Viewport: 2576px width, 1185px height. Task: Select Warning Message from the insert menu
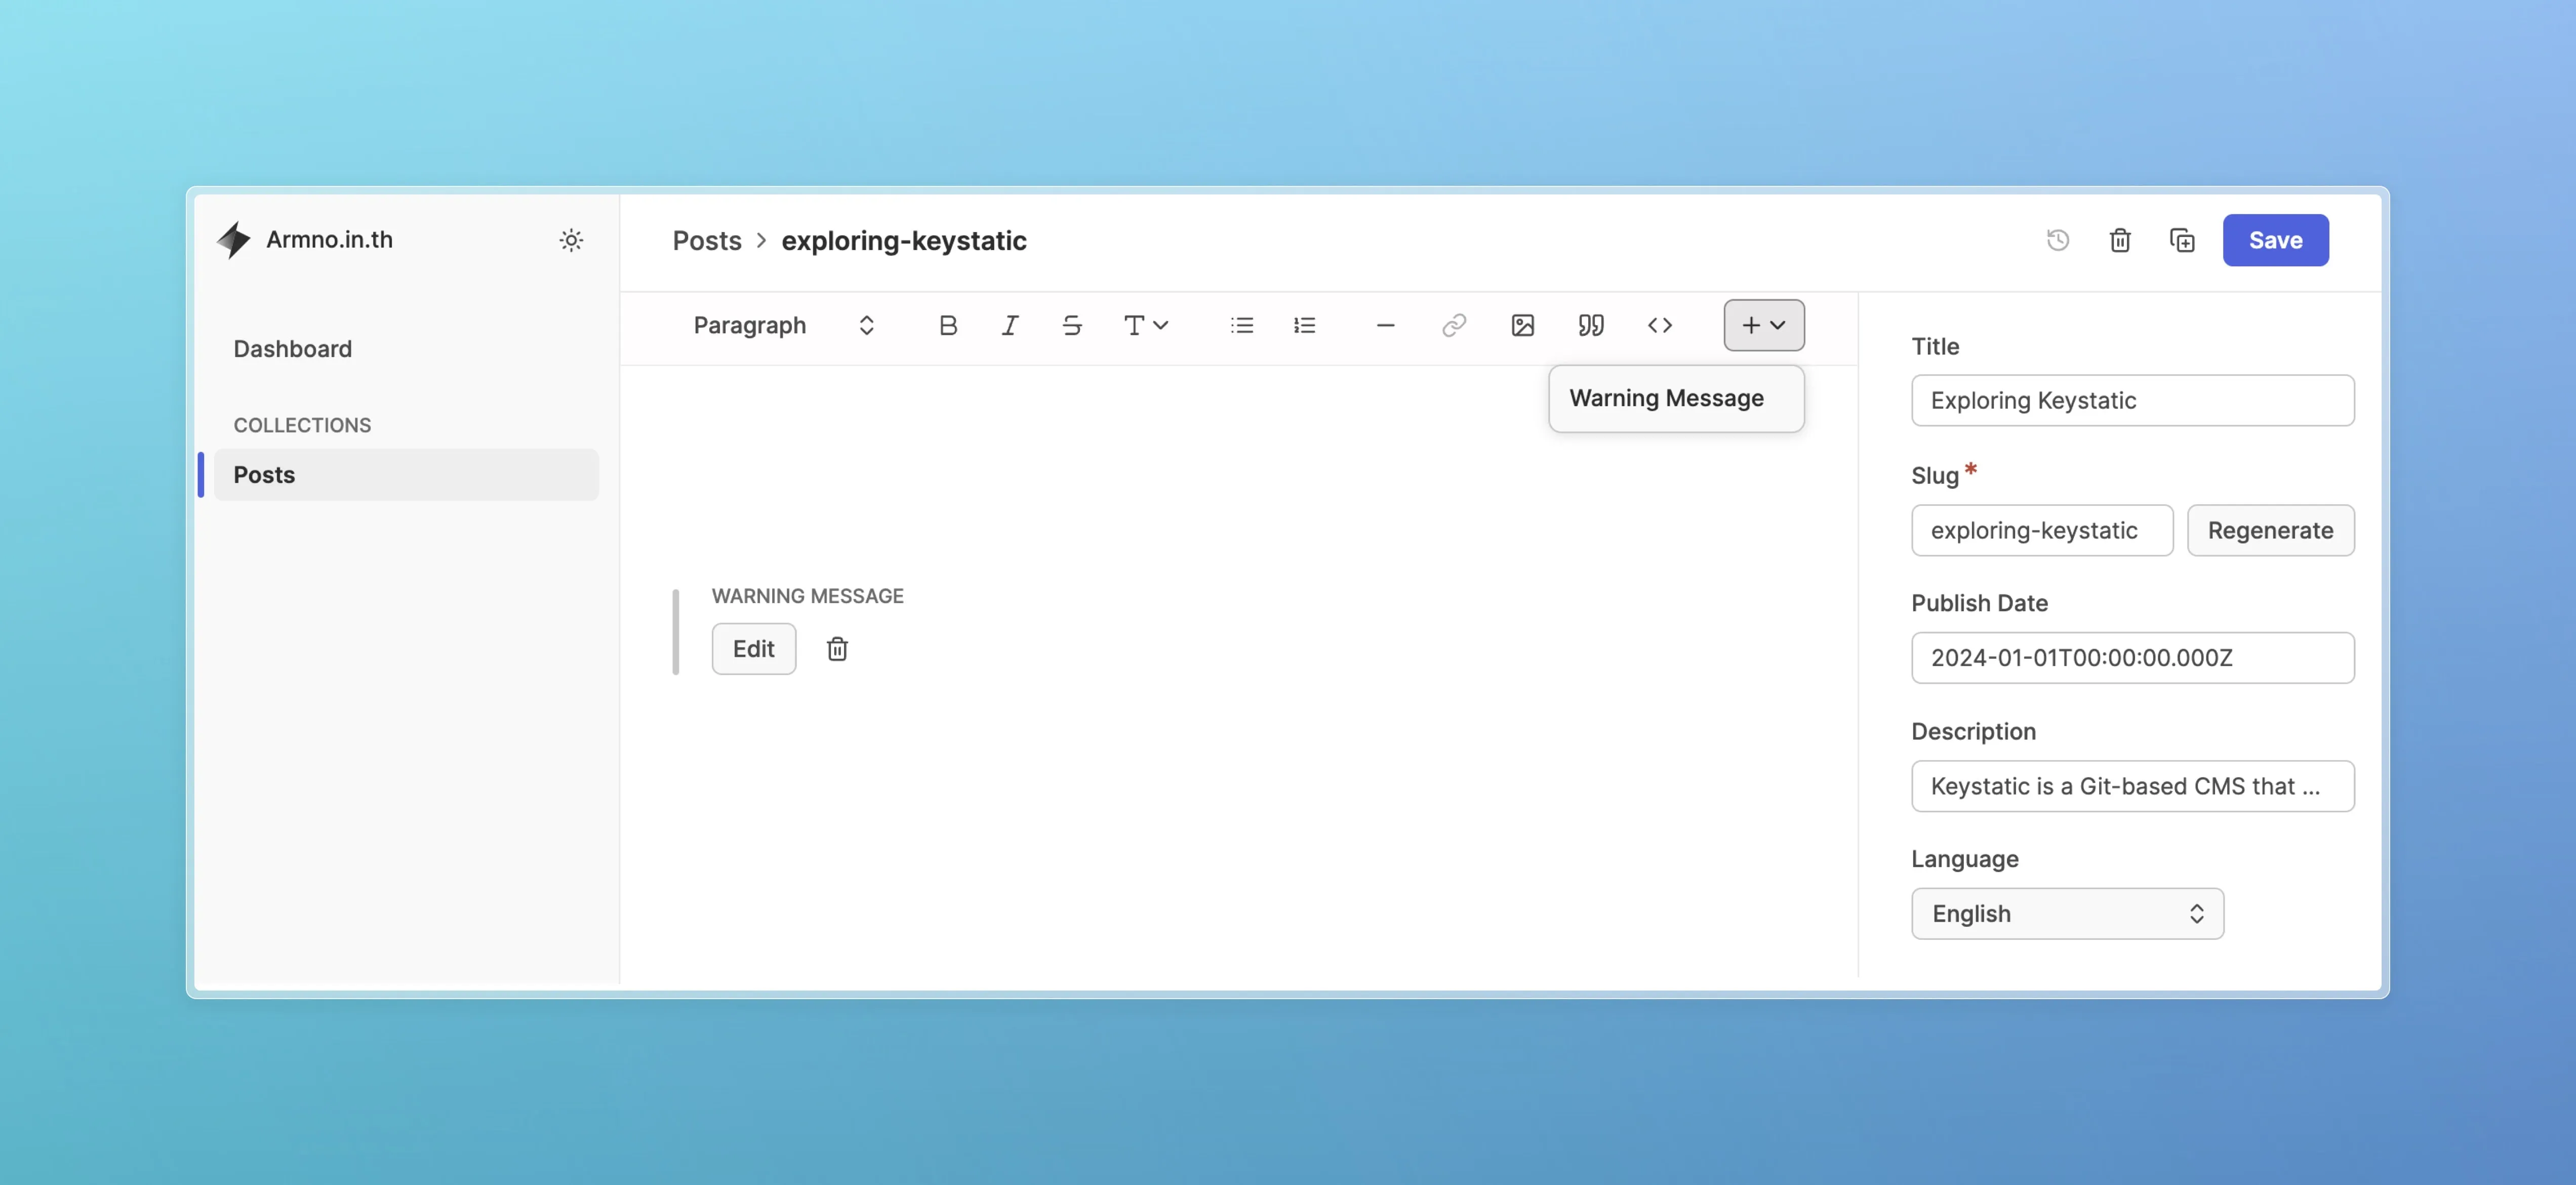point(1666,398)
